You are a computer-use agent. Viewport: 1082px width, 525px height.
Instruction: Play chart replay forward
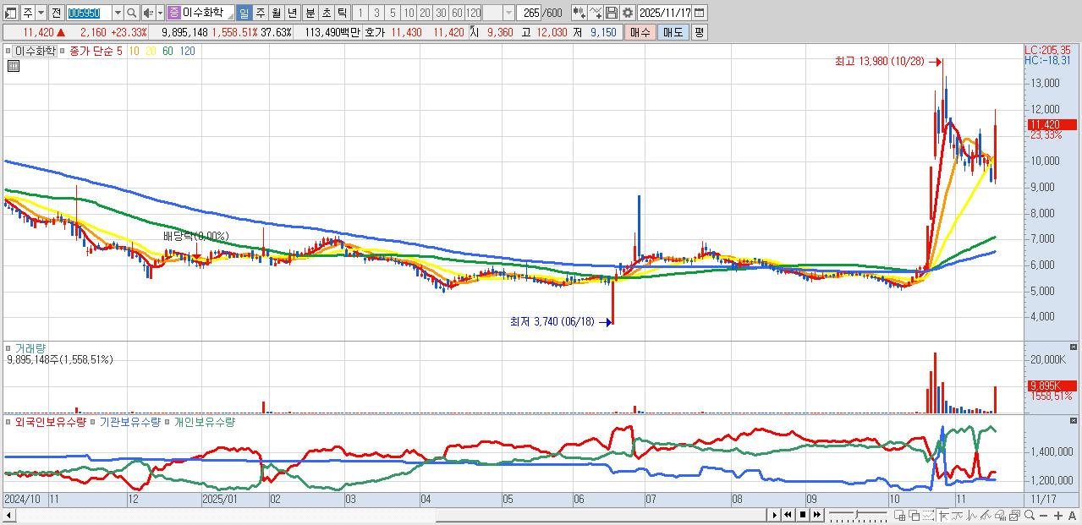[x=774, y=515]
